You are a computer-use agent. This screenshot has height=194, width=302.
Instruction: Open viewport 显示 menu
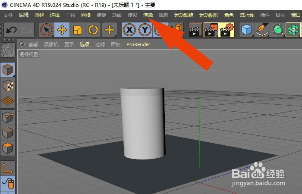pos(69,44)
